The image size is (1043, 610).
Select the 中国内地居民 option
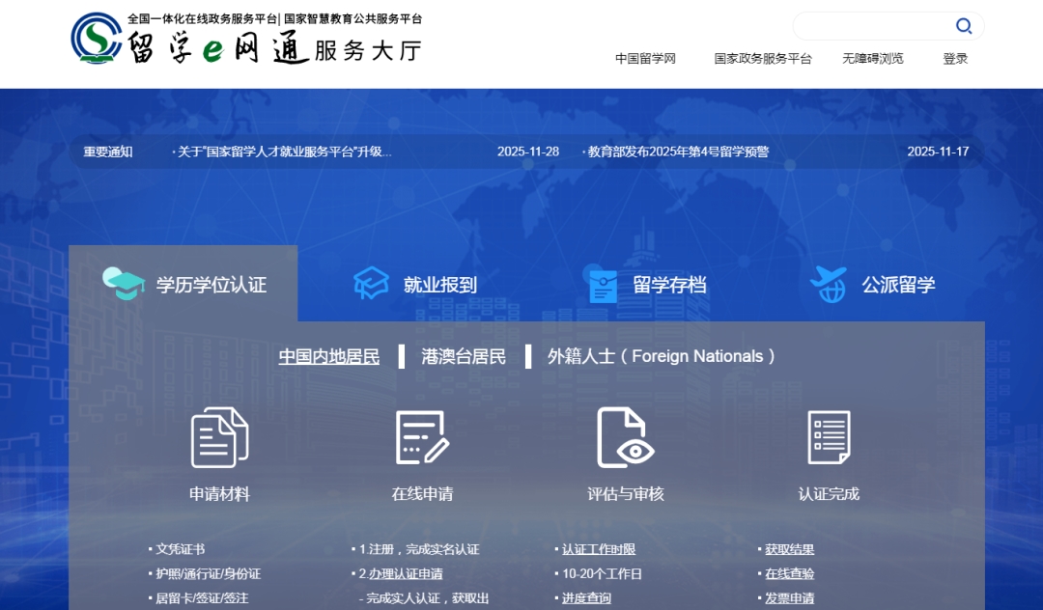[x=329, y=356]
